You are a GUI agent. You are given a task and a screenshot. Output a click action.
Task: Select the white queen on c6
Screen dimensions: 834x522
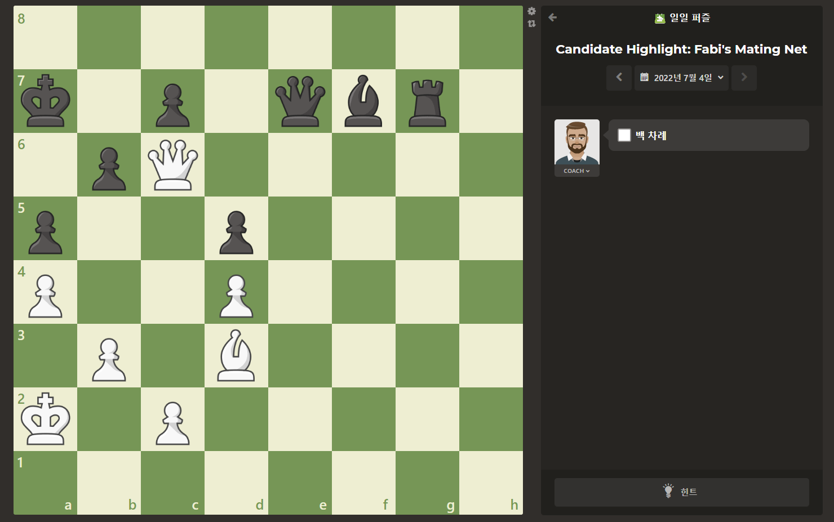[173, 165]
